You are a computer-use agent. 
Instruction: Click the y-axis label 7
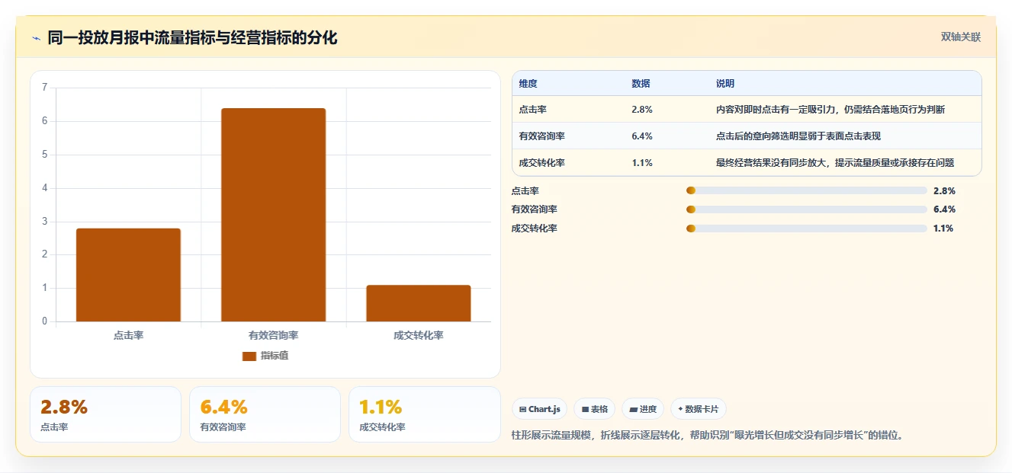45,88
